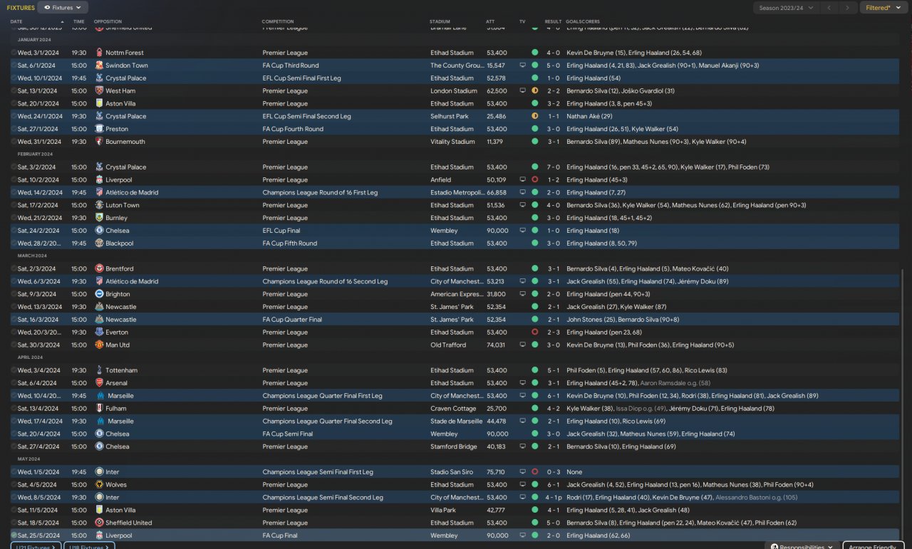The width and height of the screenshot is (912, 549).
Task: Sort by the Att column header
Action: pos(490,21)
